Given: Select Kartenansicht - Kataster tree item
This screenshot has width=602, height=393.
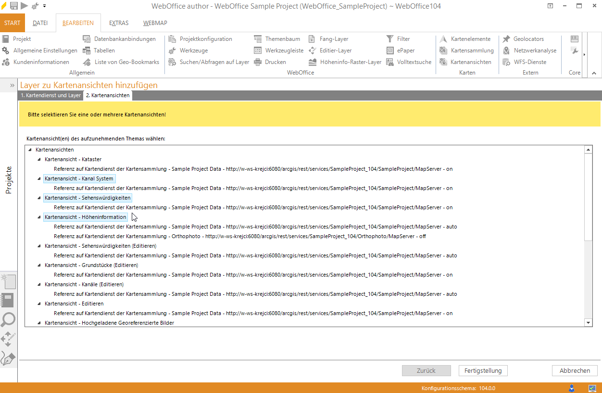Looking at the screenshot, I should [73, 159].
